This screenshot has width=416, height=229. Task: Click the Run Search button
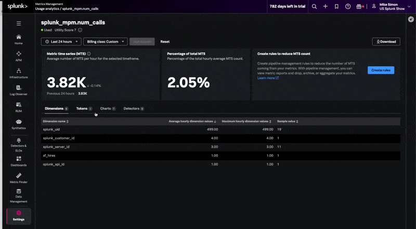(x=142, y=42)
